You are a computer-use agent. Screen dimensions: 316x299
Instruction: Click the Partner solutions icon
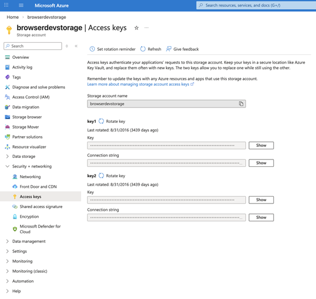pyautogui.click(x=7, y=137)
